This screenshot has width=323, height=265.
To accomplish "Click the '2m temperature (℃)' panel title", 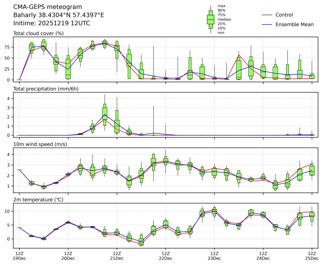I will pos(38,200).
